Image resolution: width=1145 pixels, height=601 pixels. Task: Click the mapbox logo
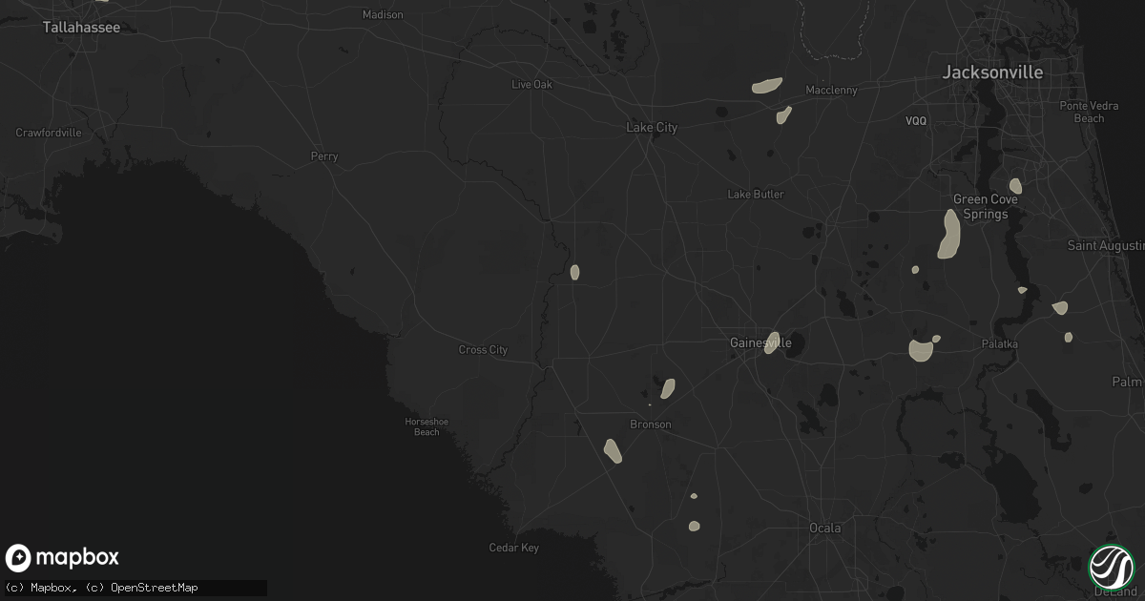62,558
